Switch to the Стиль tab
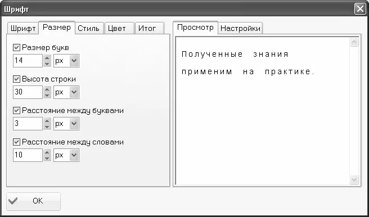The width and height of the screenshot is (369, 217). [x=88, y=29]
